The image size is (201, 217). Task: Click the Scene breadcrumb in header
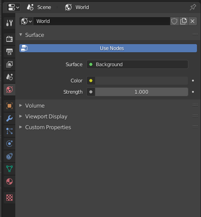tap(39, 7)
